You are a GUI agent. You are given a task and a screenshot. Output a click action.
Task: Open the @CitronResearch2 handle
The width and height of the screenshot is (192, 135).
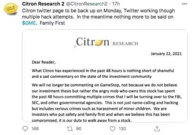(87, 4)
